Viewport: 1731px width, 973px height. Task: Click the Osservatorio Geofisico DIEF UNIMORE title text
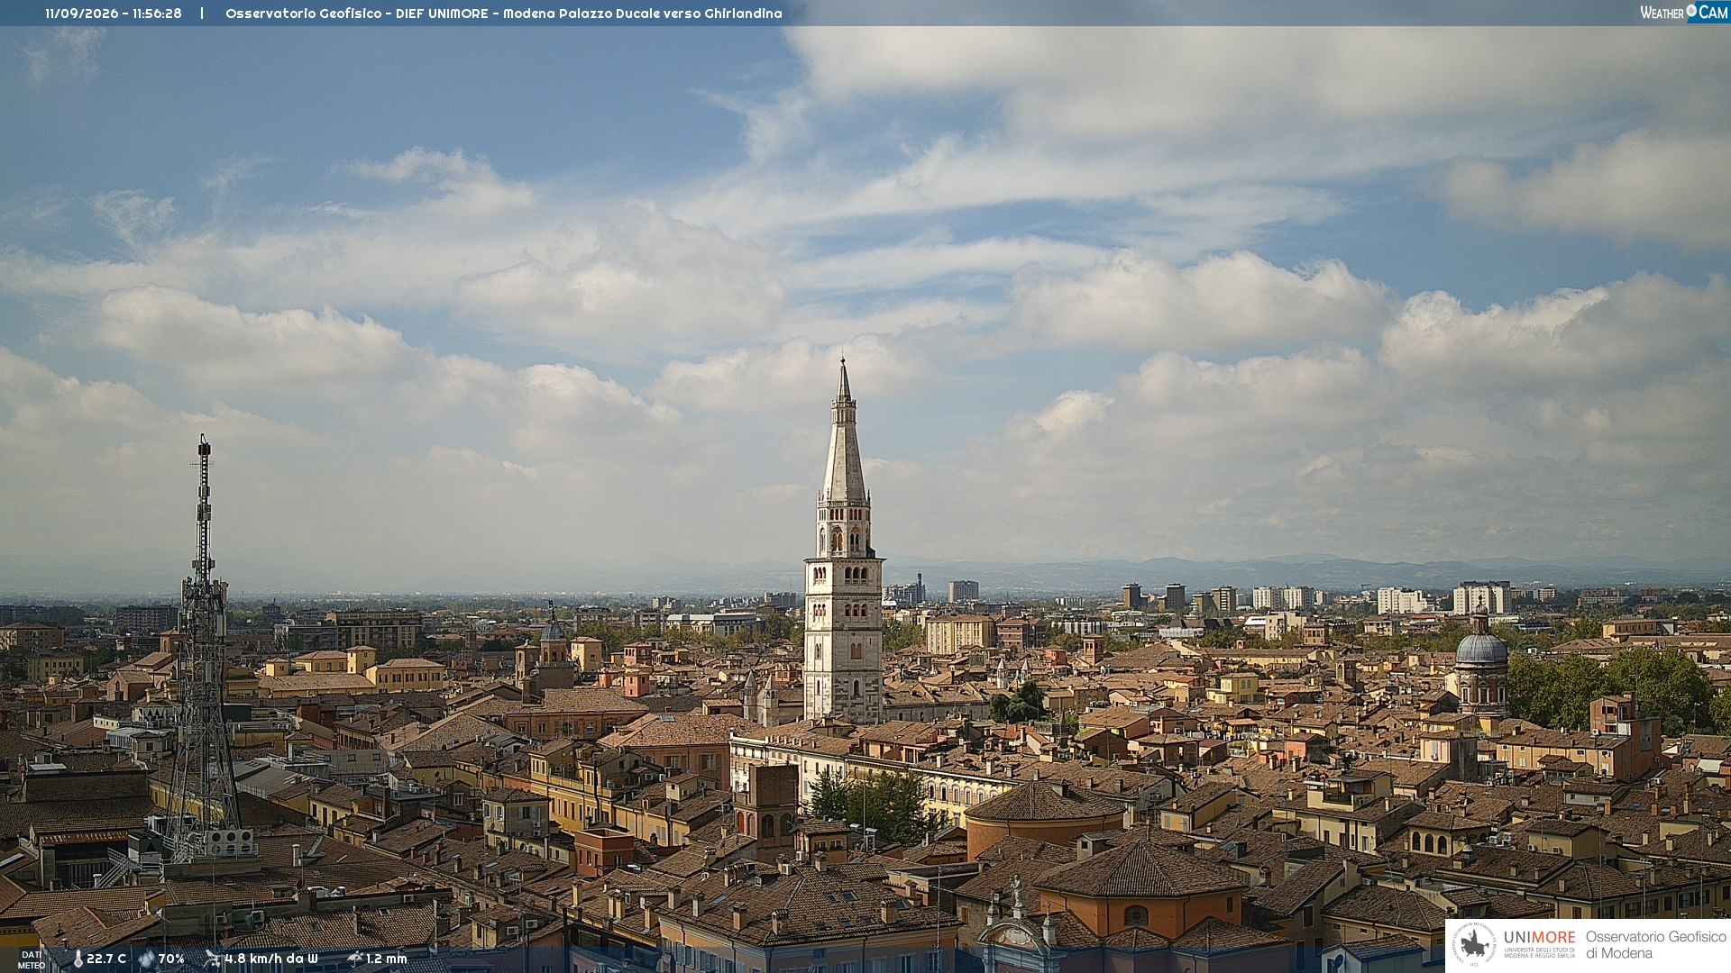click(504, 14)
